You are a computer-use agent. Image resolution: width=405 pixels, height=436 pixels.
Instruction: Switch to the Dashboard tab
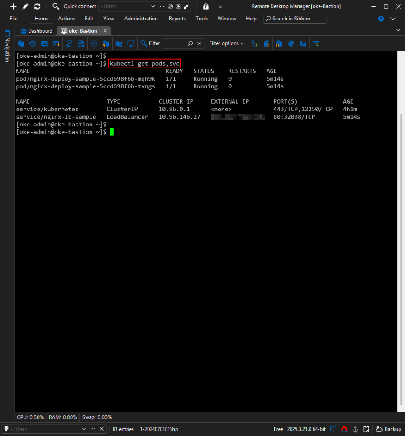[x=37, y=31]
